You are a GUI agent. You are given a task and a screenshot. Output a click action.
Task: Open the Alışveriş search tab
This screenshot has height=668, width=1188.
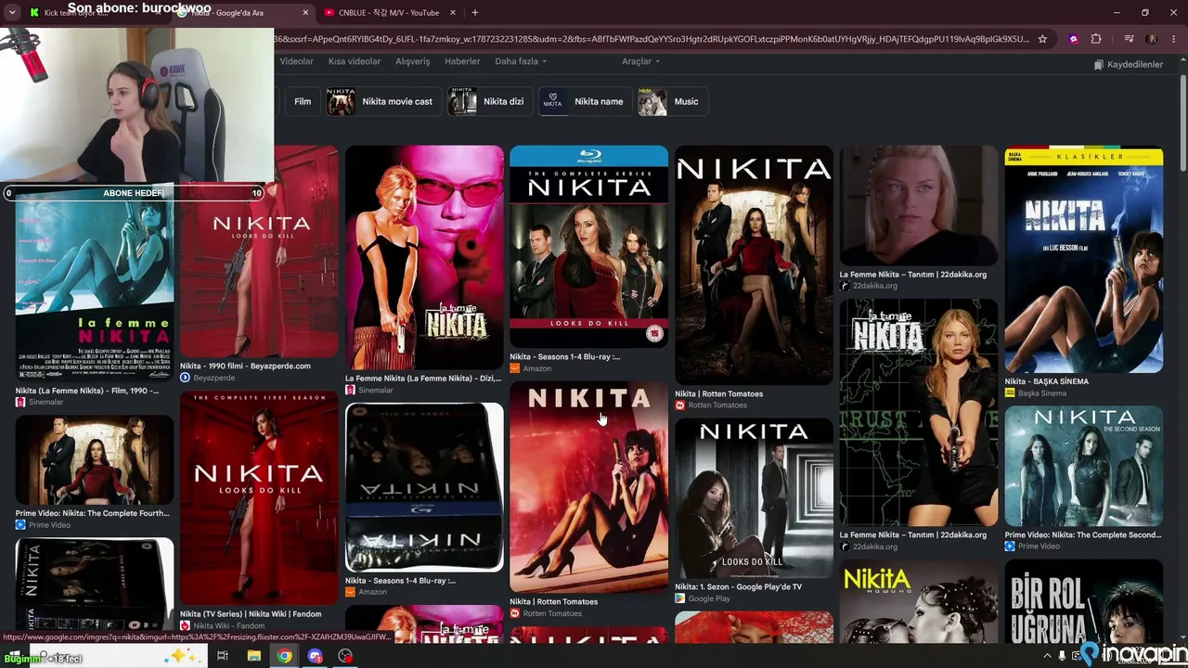413,61
